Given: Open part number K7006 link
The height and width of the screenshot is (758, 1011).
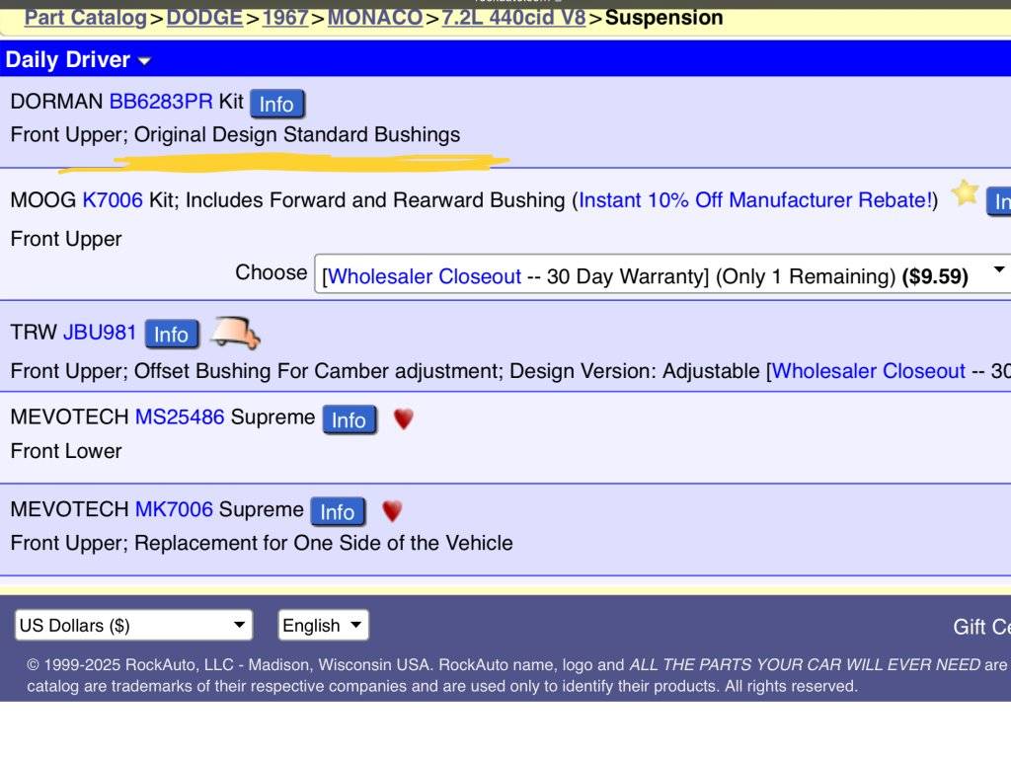Looking at the screenshot, I should (112, 200).
